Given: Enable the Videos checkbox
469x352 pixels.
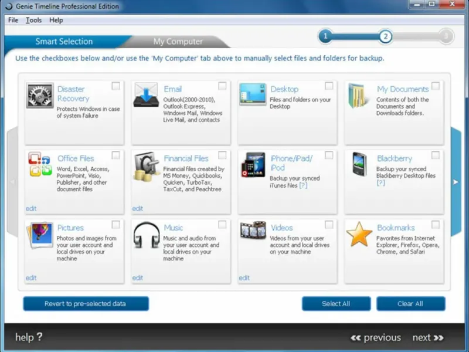Looking at the screenshot, I should pos(329,225).
